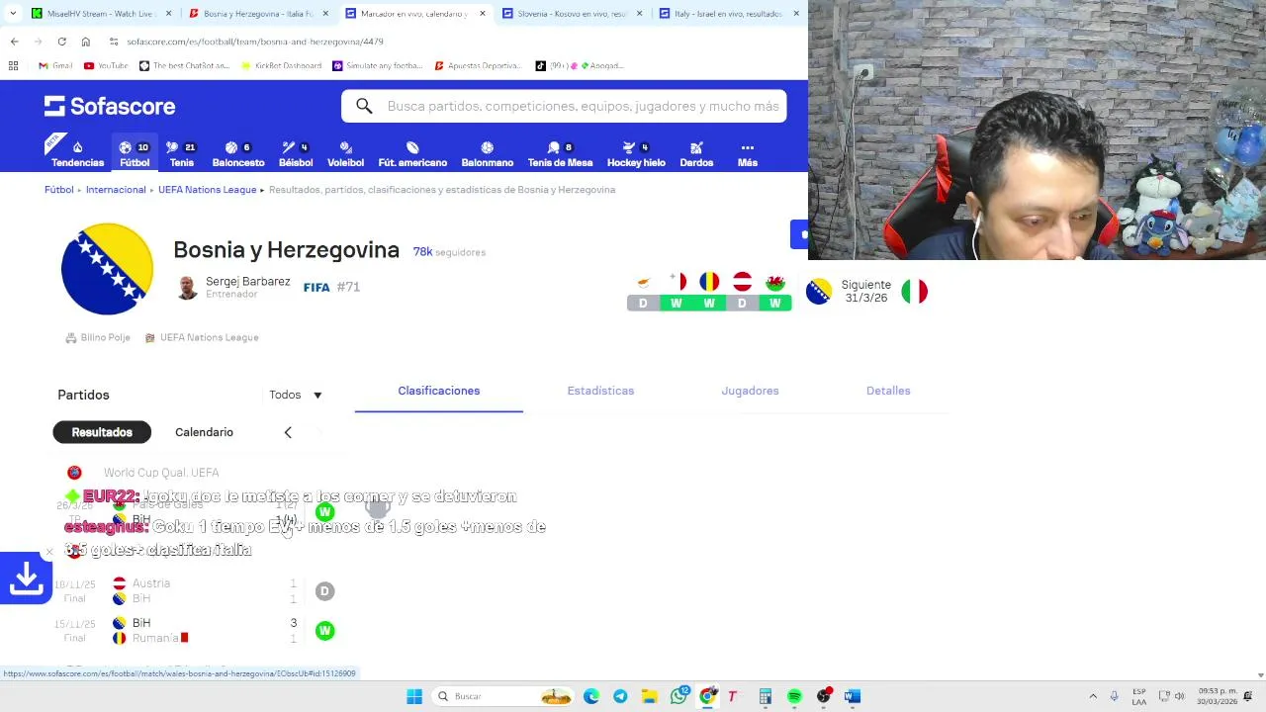Open the Hockey hielo category
The width and height of the screenshot is (1266, 712).
636,154
